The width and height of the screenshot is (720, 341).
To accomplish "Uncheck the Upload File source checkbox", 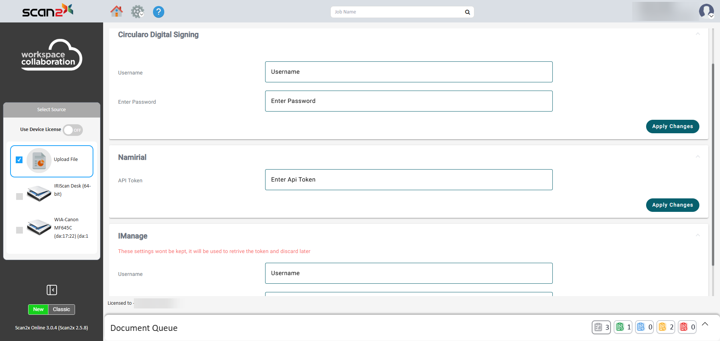I will coord(19,160).
